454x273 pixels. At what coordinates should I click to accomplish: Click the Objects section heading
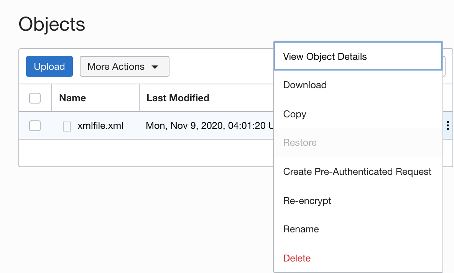[x=52, y=25]
